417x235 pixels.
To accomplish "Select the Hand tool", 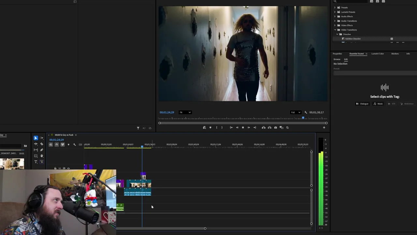I will [42, 156].
